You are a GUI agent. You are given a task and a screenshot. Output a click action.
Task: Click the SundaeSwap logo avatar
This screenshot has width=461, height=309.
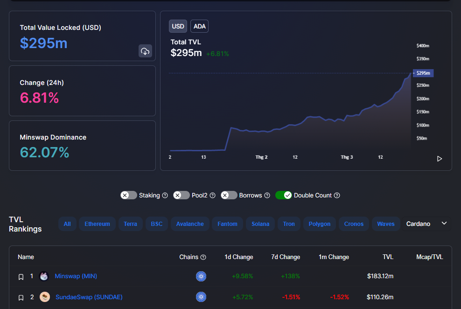(x=45, y=297)
